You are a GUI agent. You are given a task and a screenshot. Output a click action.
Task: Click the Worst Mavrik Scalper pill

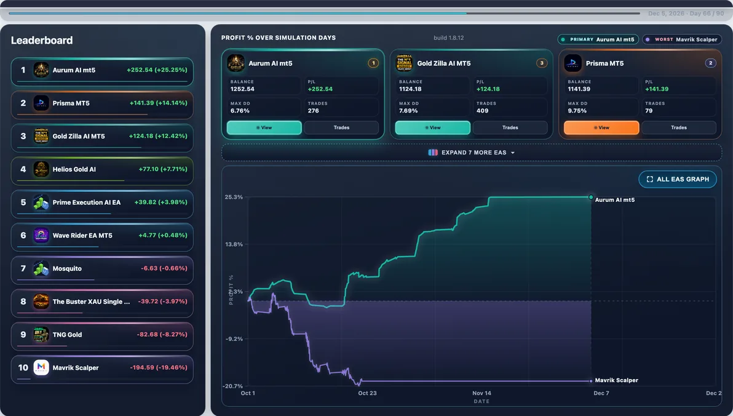[x=681, y=40]
